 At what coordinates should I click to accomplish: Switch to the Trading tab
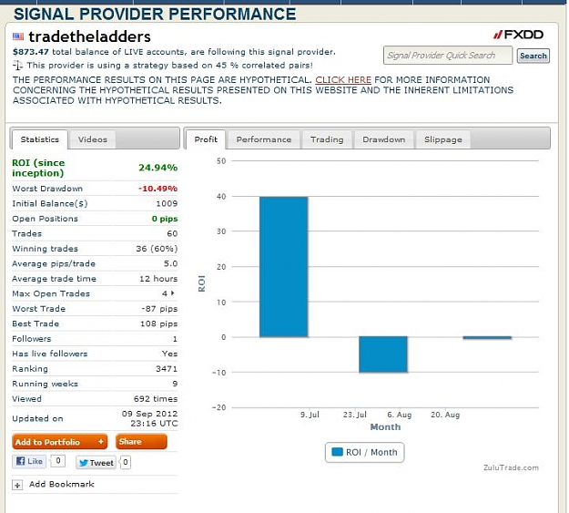click(x=327, y=139)
